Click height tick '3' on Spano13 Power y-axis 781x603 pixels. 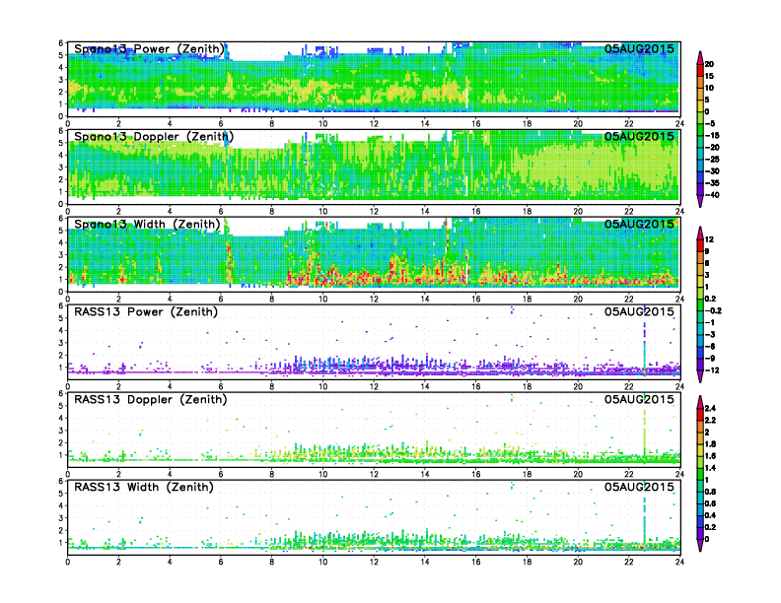pos(61,80)
